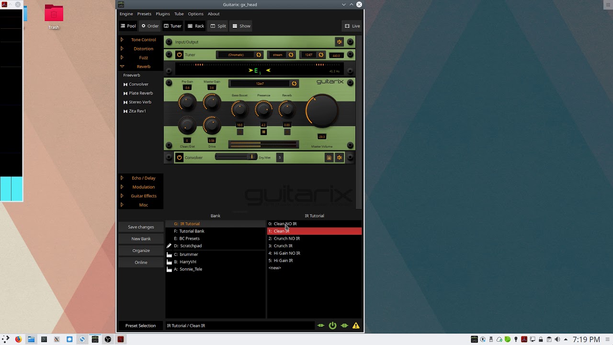
Task: Click the green engine power icon
Action: coord(332,325)
